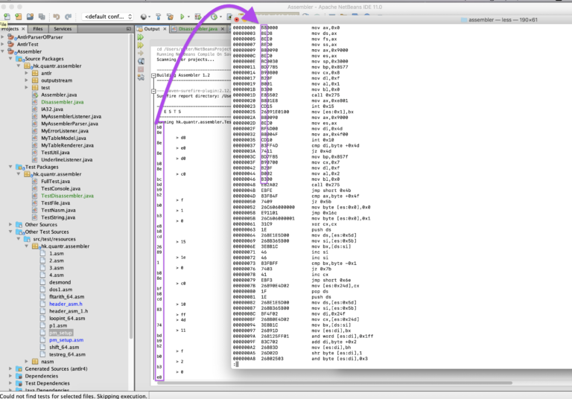Switch to the Files tab
Viewport: 572px width, 399px height.
(x=37, y=28)
